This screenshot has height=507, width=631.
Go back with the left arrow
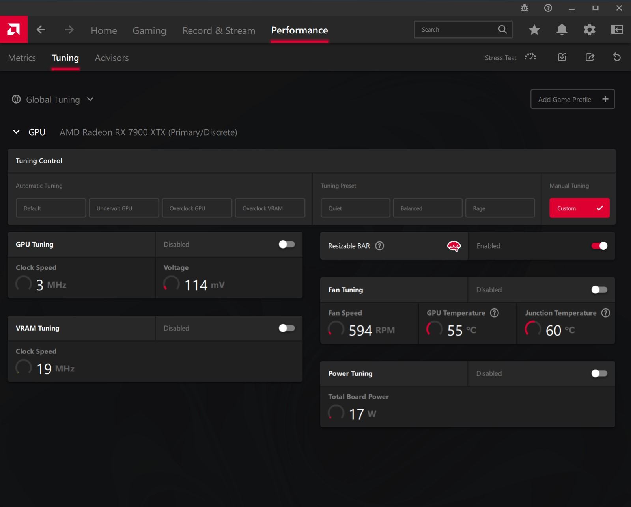[x=41, y=30]
